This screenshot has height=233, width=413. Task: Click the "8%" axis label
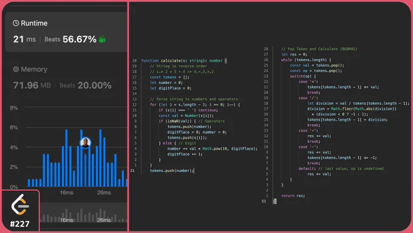point(14,108)
